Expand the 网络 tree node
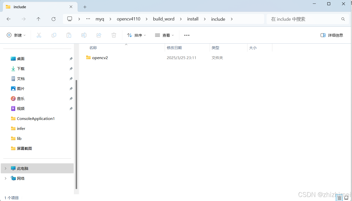The height and width of the screenshot is (201, 352). (x=5, y=178)
